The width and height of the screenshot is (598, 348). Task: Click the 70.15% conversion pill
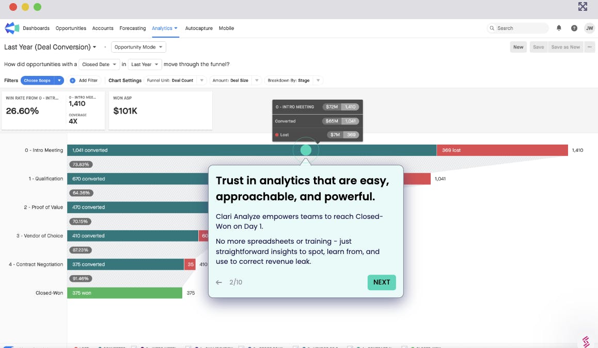[x=80, y=222]
